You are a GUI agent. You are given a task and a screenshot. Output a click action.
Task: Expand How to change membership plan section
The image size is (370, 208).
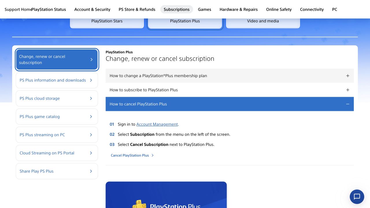(230, 76)
